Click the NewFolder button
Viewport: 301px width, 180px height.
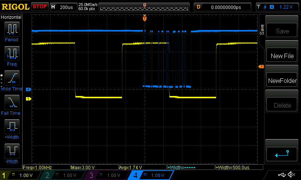point(281,80)
